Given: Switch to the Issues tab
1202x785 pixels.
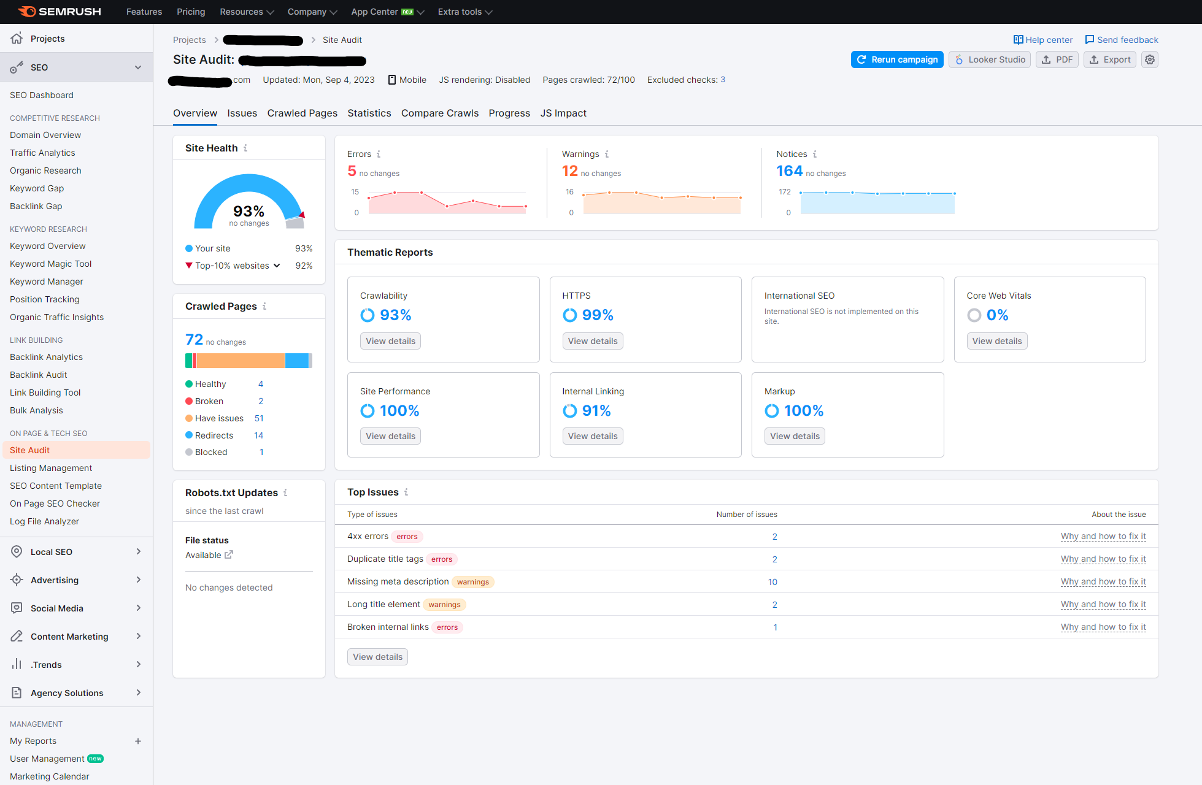Looking at the screenshot, I should pos(242,113).
